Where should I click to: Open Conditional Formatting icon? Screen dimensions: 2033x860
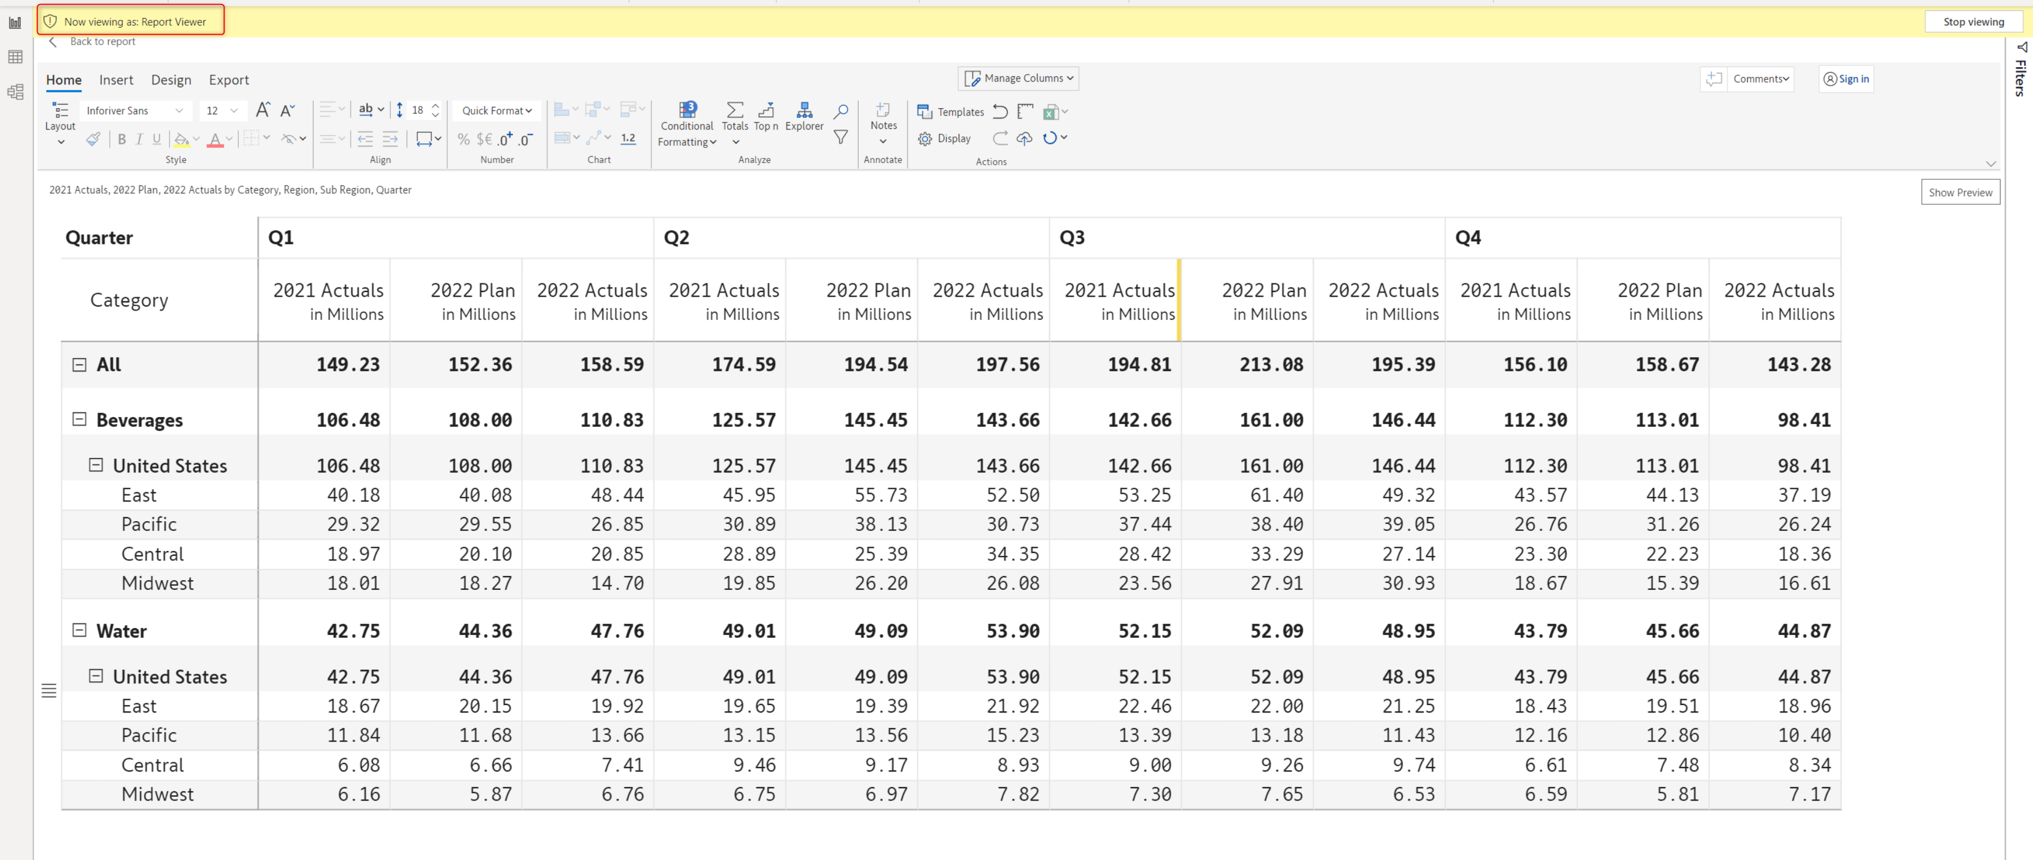pyautogui.click(x=687, y=110)
